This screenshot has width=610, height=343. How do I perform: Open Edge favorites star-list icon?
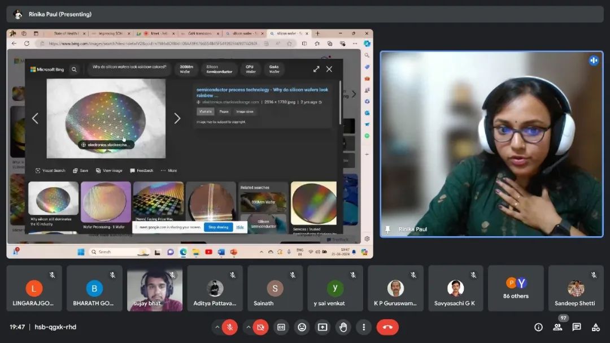tap(317, 44)
